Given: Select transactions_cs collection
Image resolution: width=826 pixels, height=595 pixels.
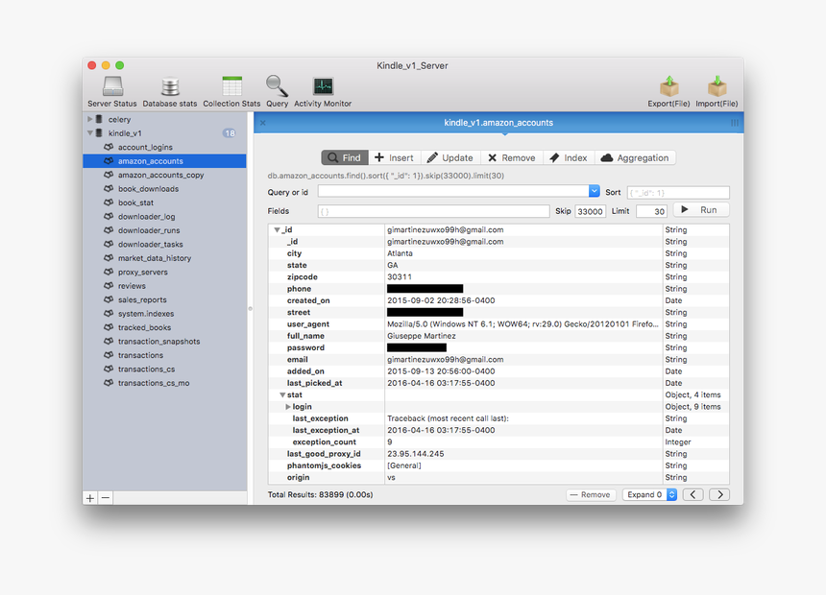Looking at the screenshot, I should [x=164, y=369].
